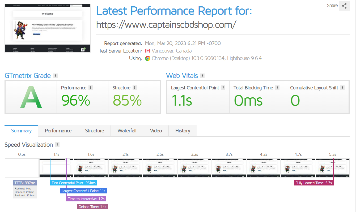This screenshot has width=356, height=212.
Task: Click the Redirect: 0ms detail
Action: [x=23, y=188]
